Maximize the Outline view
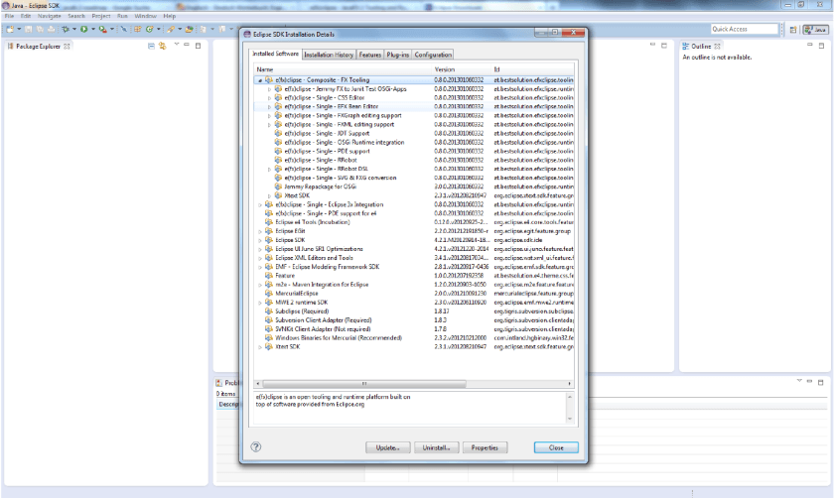This screenshot has height=498, width=834. click(x=821, y=46)
